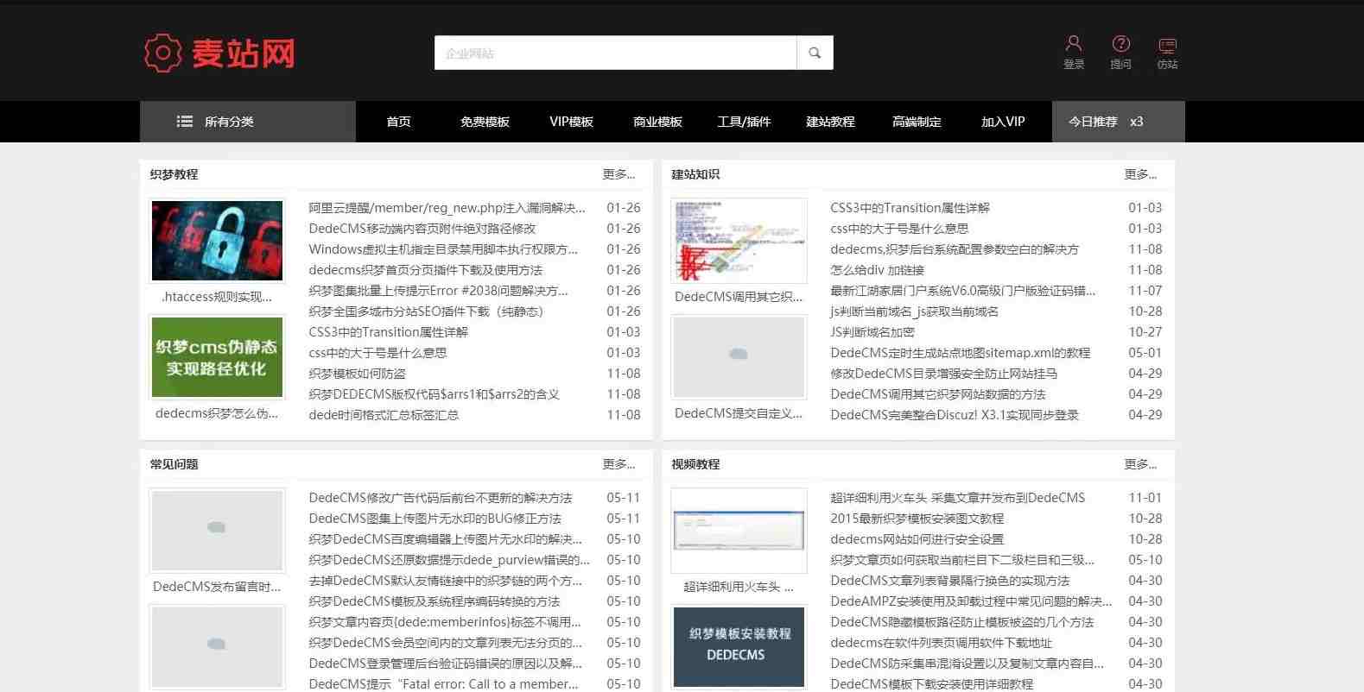Show more in 视频教程 section
The width and height of the screenshot is (1364, 692).
(1140, 464)
